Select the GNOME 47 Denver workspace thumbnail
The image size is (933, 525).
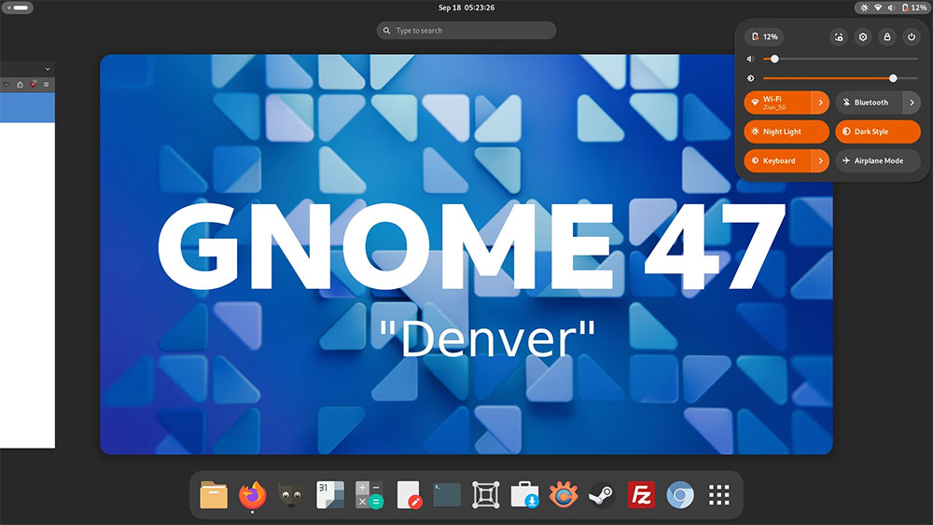466,254
